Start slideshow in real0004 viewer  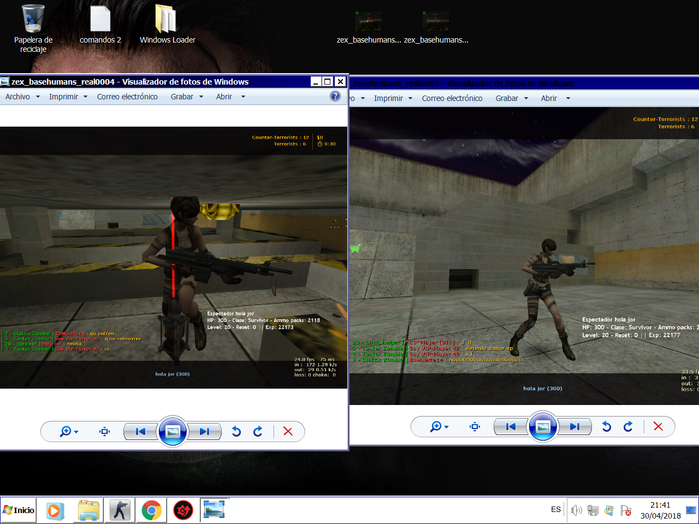(173, 432)
